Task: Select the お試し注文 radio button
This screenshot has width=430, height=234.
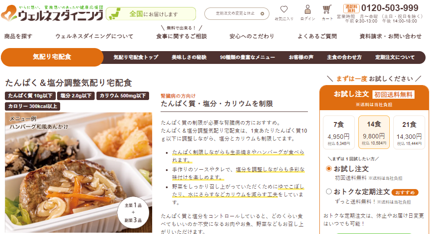Action: pos(329,168)
